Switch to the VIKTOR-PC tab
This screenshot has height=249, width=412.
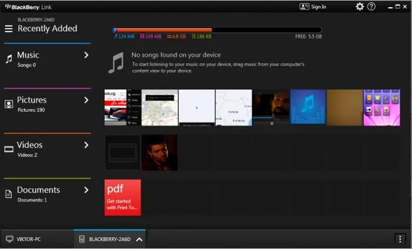click(28, 239)
